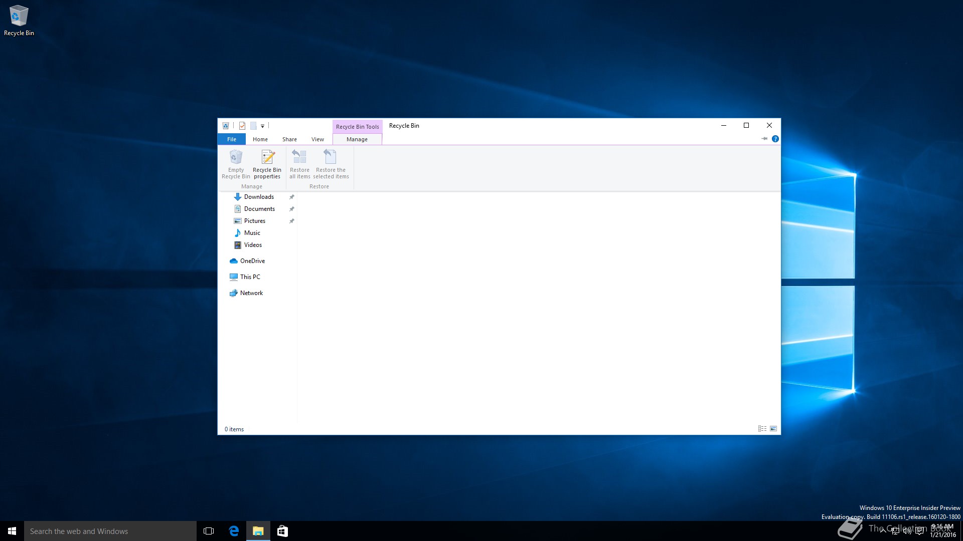Toggle the ribbon pin button
Viewport: 963px width, 541px height.
(764, 139)
